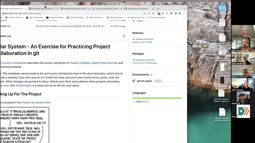Select John O'Keeffe's video tile
The image size is (255, 143).
click(243, 85)
